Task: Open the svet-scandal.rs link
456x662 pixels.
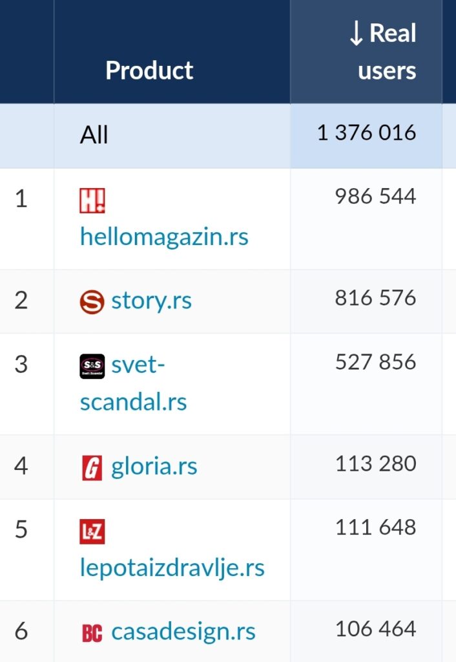Action: point(133,383)
